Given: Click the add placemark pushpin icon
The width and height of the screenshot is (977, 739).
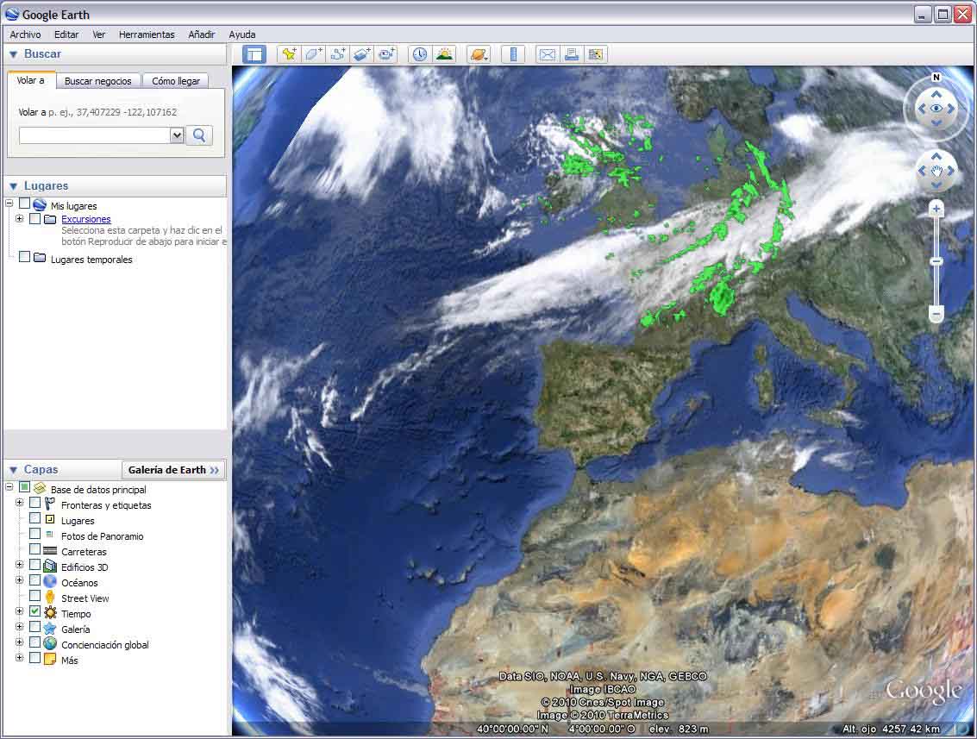Looking at the screenshot, I should pyautogui.click(x=289, y=54).
